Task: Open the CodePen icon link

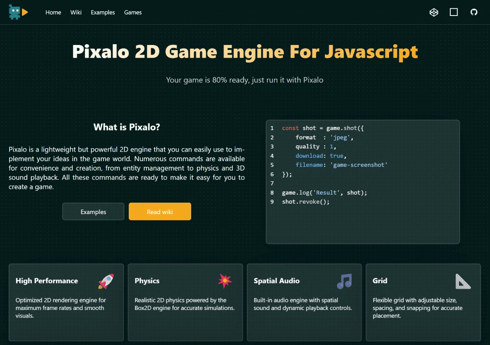Action: click(x=434, y=12)
